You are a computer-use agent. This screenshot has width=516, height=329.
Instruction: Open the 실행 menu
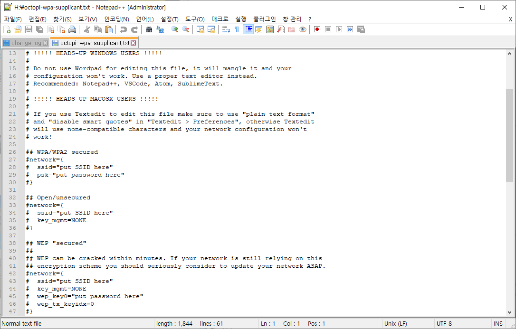click(x=240, y=19)
